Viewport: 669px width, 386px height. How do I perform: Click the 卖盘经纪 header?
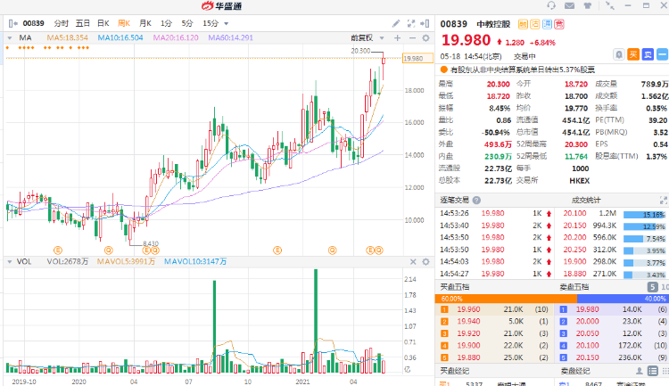pyautogui.click(x=574, y=371)
